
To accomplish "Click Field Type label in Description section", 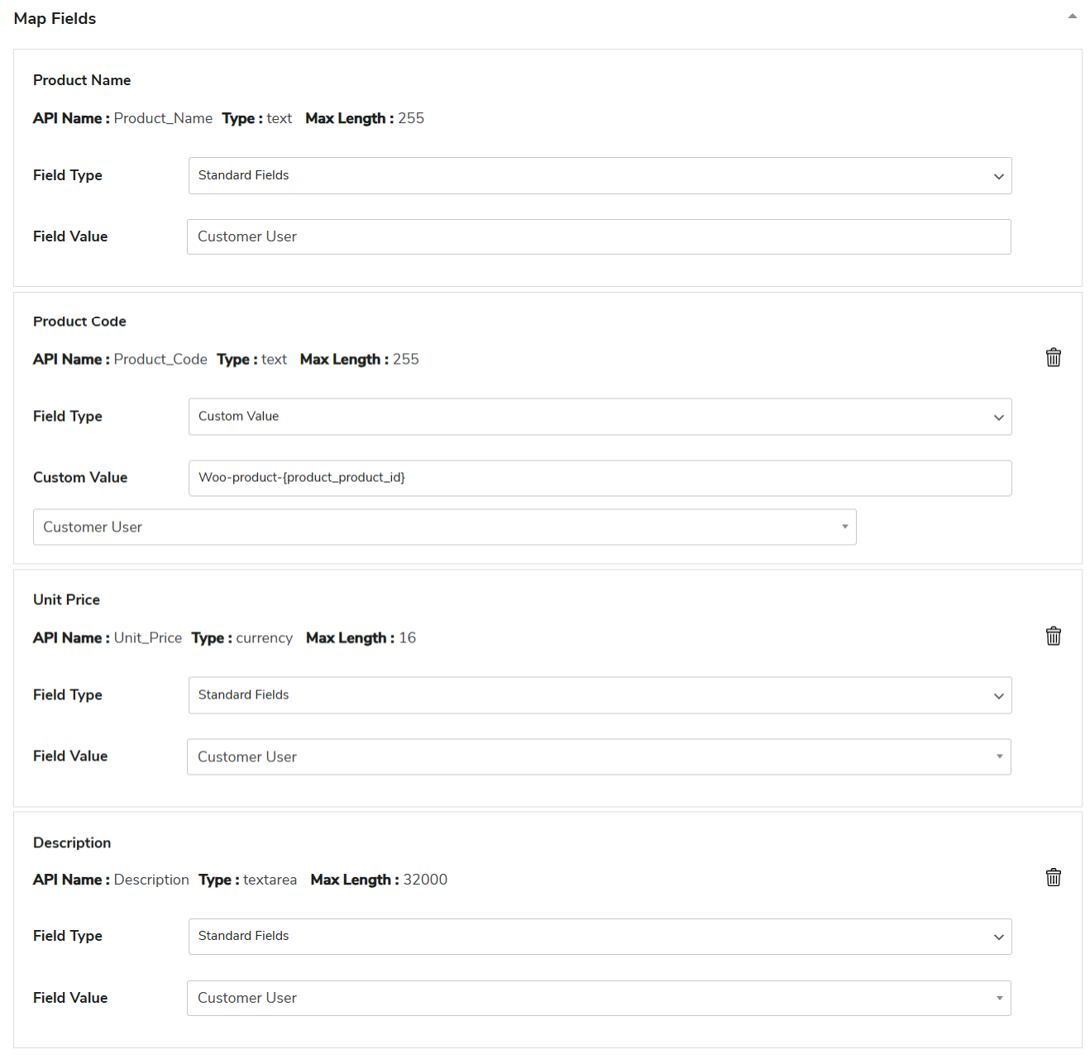I will (x=68, y=936).
